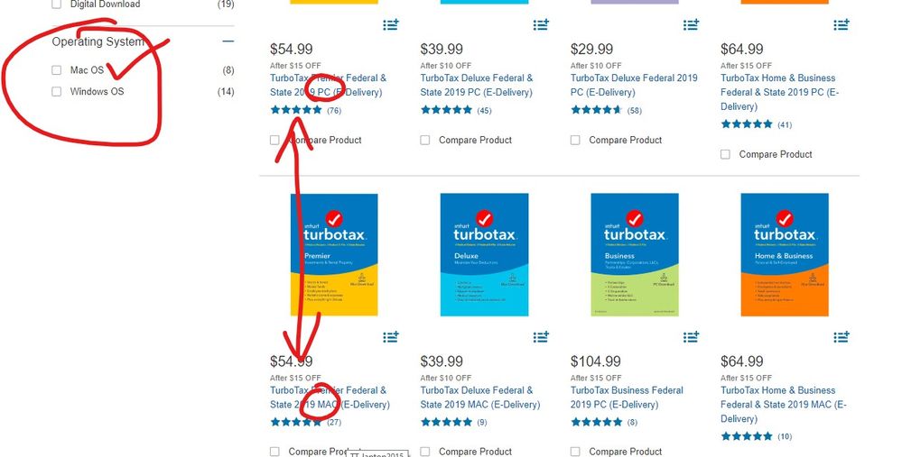Add $64.99 Home & Business PC to list
This screenshot has height=457, width=902.
841,24
